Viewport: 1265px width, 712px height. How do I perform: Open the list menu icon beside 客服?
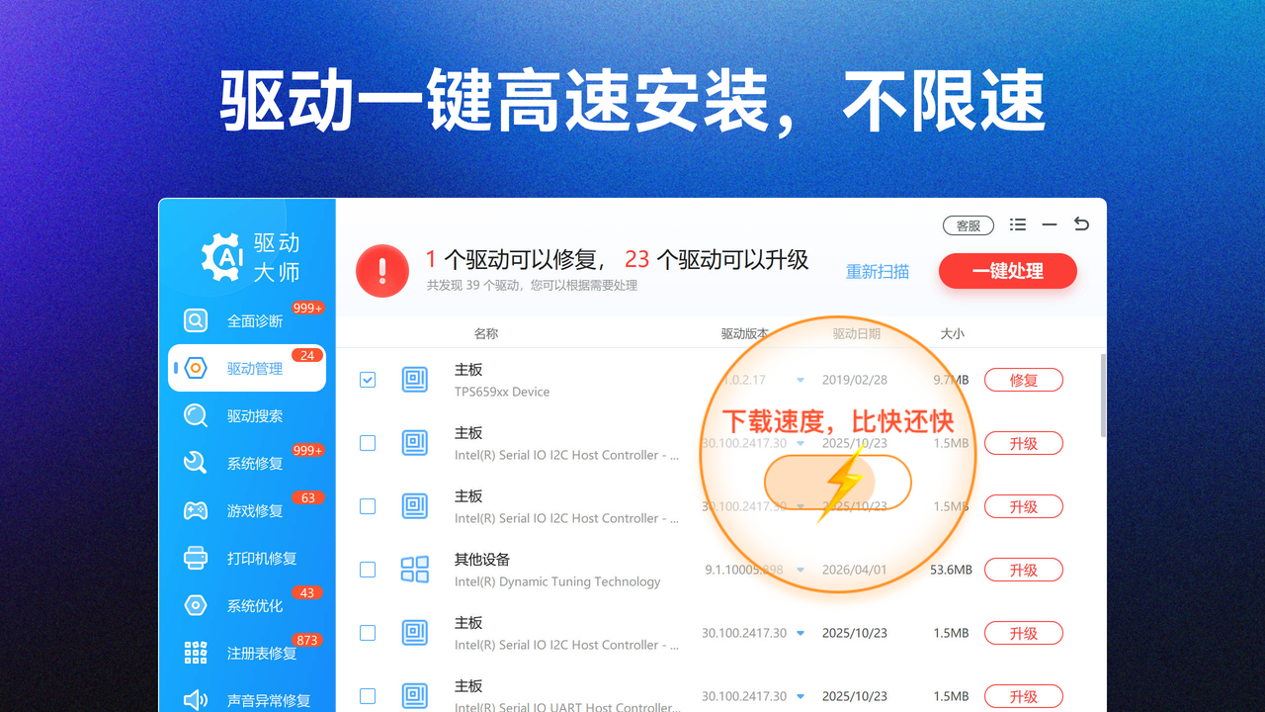click(x=1018, y=224)
